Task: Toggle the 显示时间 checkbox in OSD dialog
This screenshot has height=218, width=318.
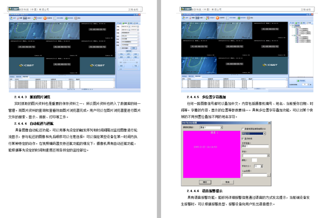Action: tap(243, 138)
